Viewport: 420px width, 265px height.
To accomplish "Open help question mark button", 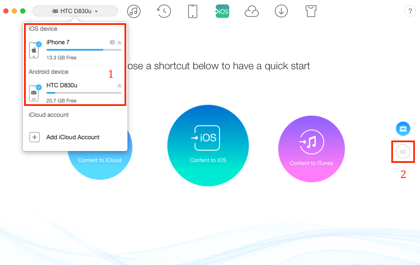I will (x=410, y=11).
